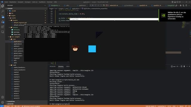This screenshot has width=191, height=107.
Task: Click the Explorer panel more actions ellipsis
Action: coord(45,5)
